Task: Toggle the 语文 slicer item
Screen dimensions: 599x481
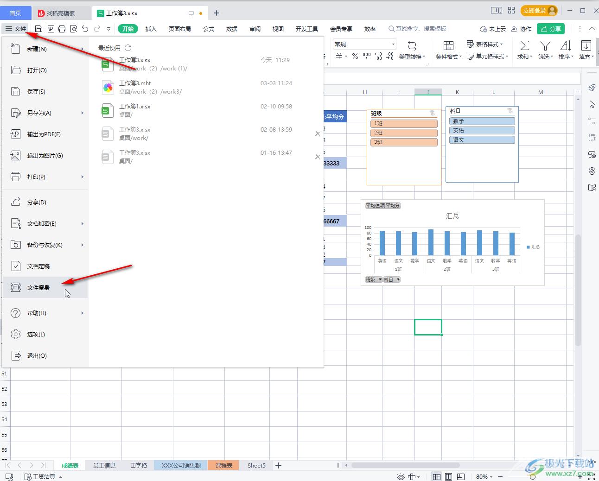Action: coord(482,139)
